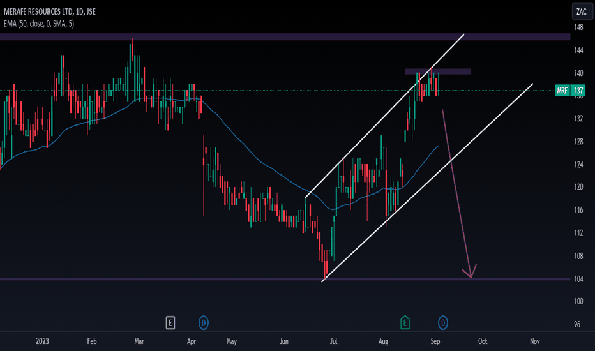Open the earnings E marker near April

tap(170, 323)
